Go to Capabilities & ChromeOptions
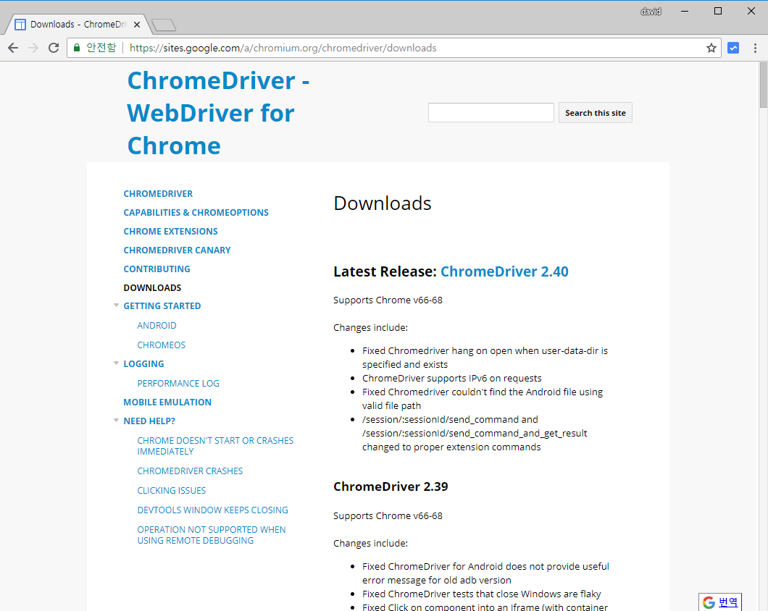Screen dimensions: 768x611 (x=196, y=213)
